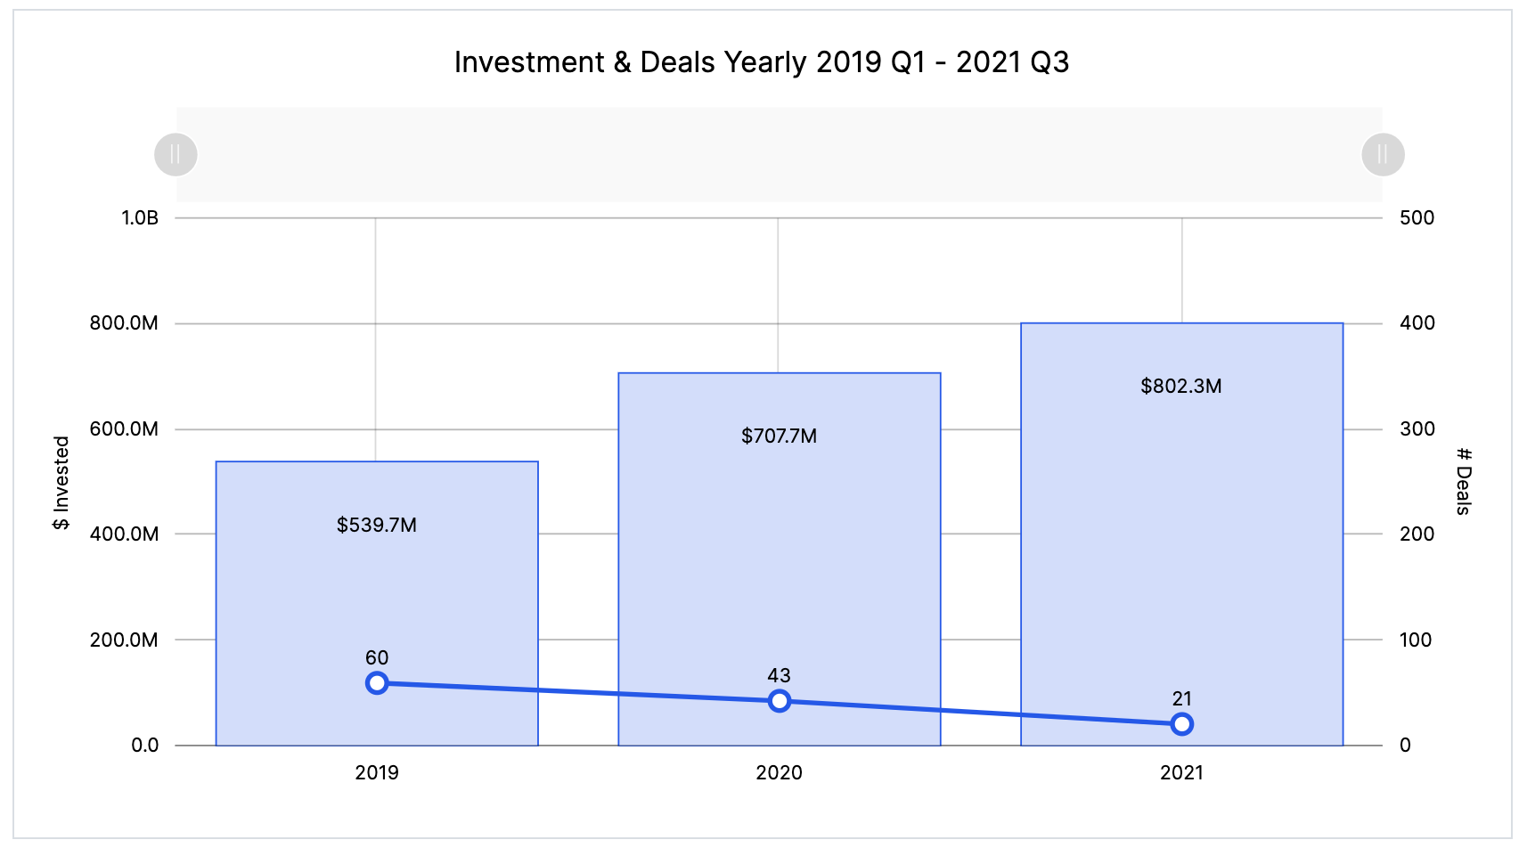Image resolution: width=1527 pixels, height=848 pixels.
Task: Click the right range slider handle
Action: (x=1383, y=155)
